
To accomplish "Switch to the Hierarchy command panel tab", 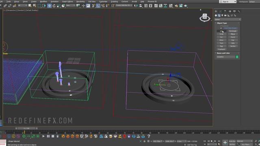I will pyautogui.click(x=225, y=11).
